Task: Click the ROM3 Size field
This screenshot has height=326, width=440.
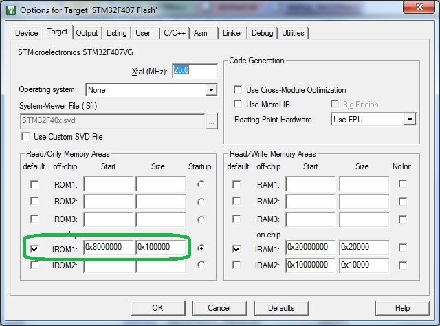Action: 161,219
